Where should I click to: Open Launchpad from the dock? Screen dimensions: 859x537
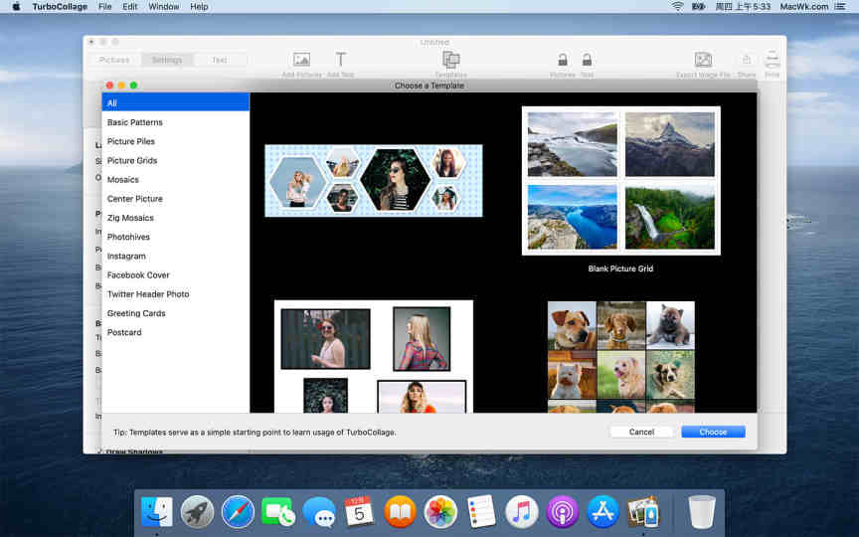pyautogui.click(x=197, y=512)
